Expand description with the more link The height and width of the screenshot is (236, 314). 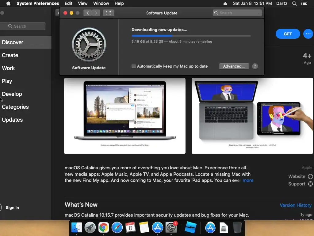pos(248,180)
